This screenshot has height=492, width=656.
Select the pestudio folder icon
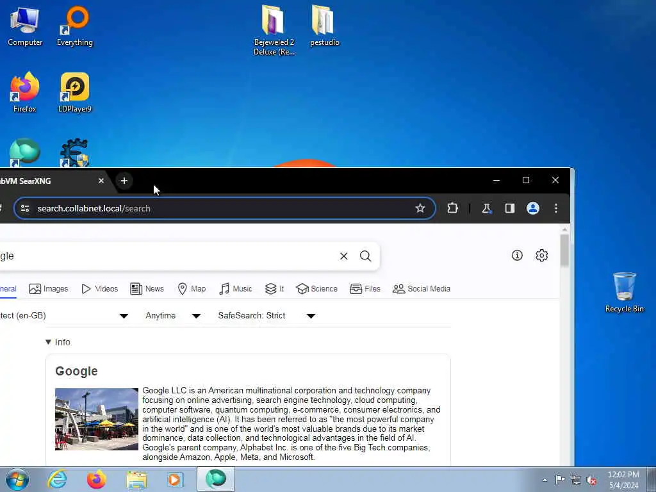324,26
